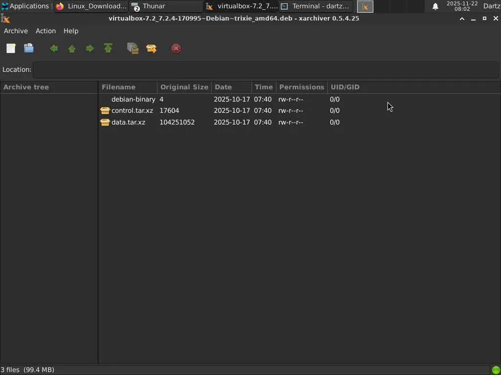
Task: Click the green status indicator in status bar
Action: point(496,370)
